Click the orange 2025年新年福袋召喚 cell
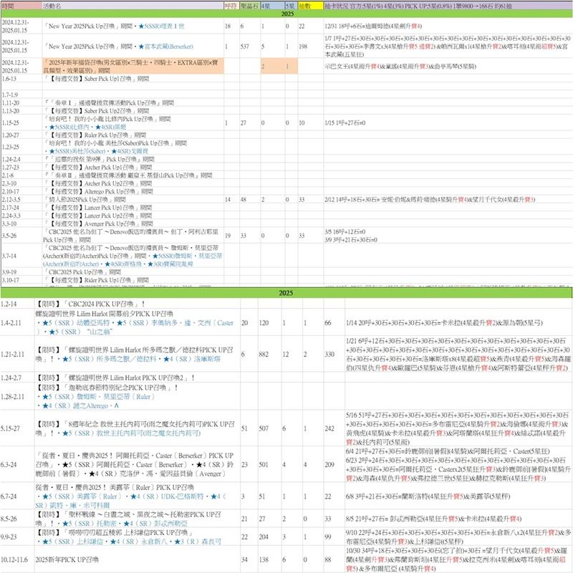 (x=133, y=66)
